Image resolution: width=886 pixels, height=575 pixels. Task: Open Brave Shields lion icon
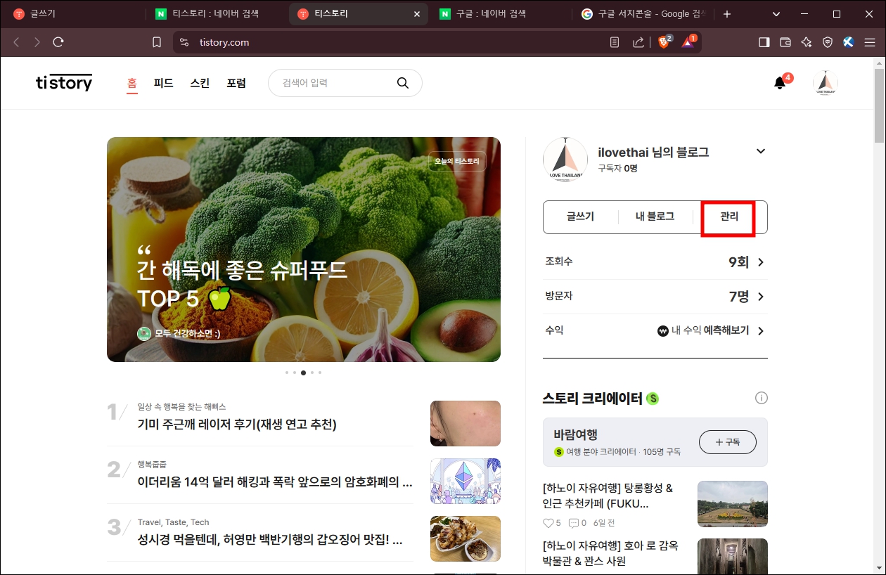pyautogui.click(x=664, y=42)
